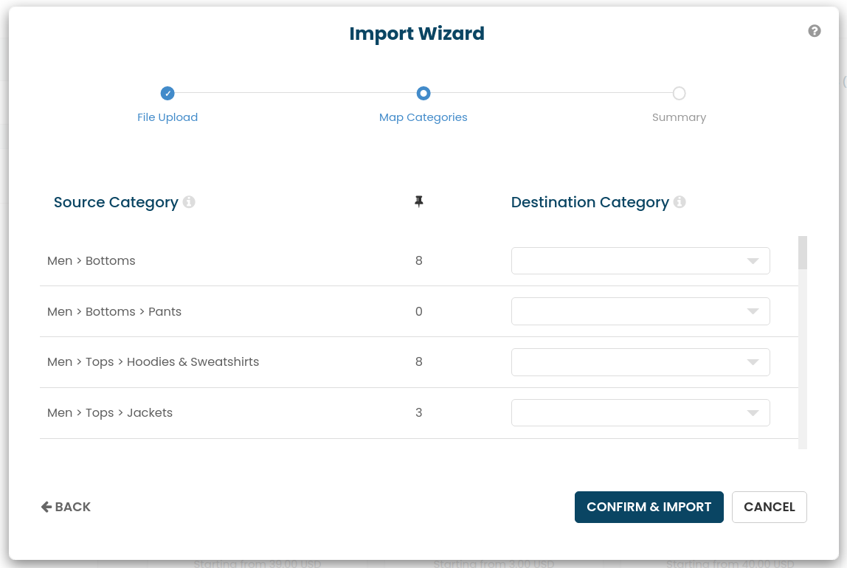Click the help question mark icon
847x568 pixels.
(815, 31)
